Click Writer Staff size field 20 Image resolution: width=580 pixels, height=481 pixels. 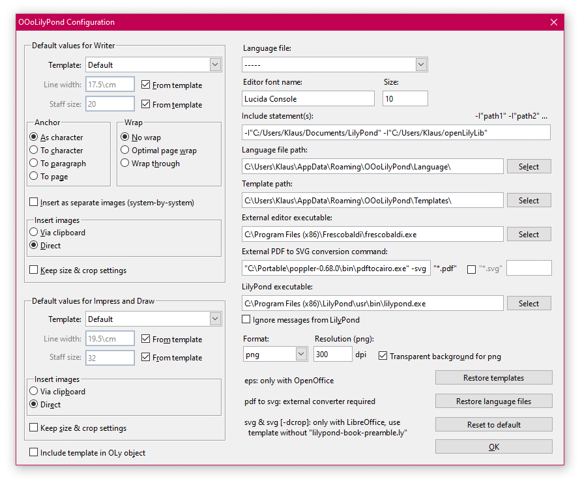(x=110, y=104)
